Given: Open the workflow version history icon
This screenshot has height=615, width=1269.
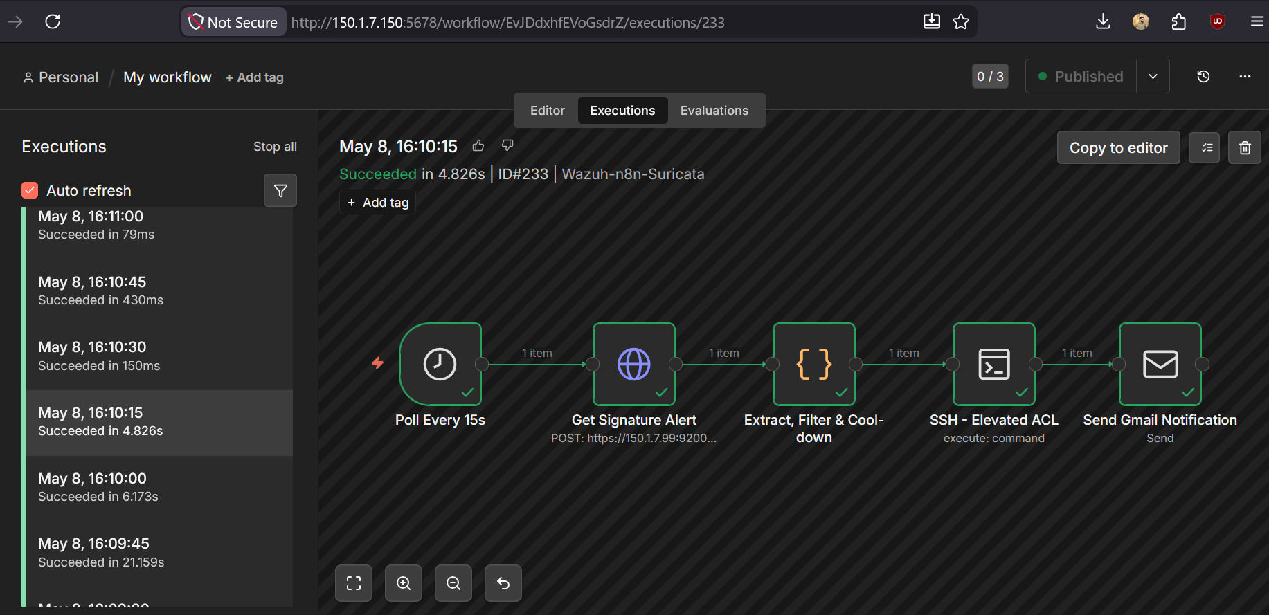Looking at the screenshot, I should click(x=1203, y=76).
